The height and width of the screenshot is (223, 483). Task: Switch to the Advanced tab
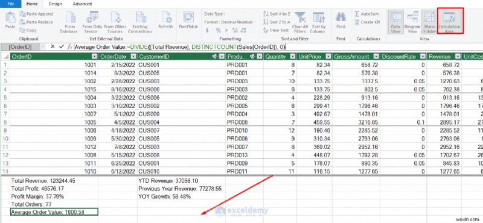82,4
